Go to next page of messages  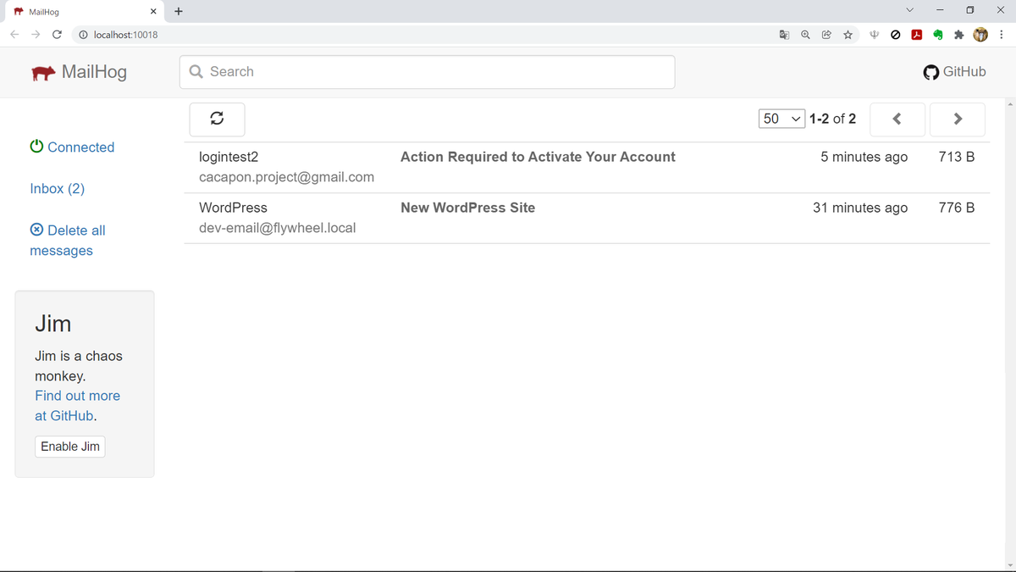tap(958, 119)
